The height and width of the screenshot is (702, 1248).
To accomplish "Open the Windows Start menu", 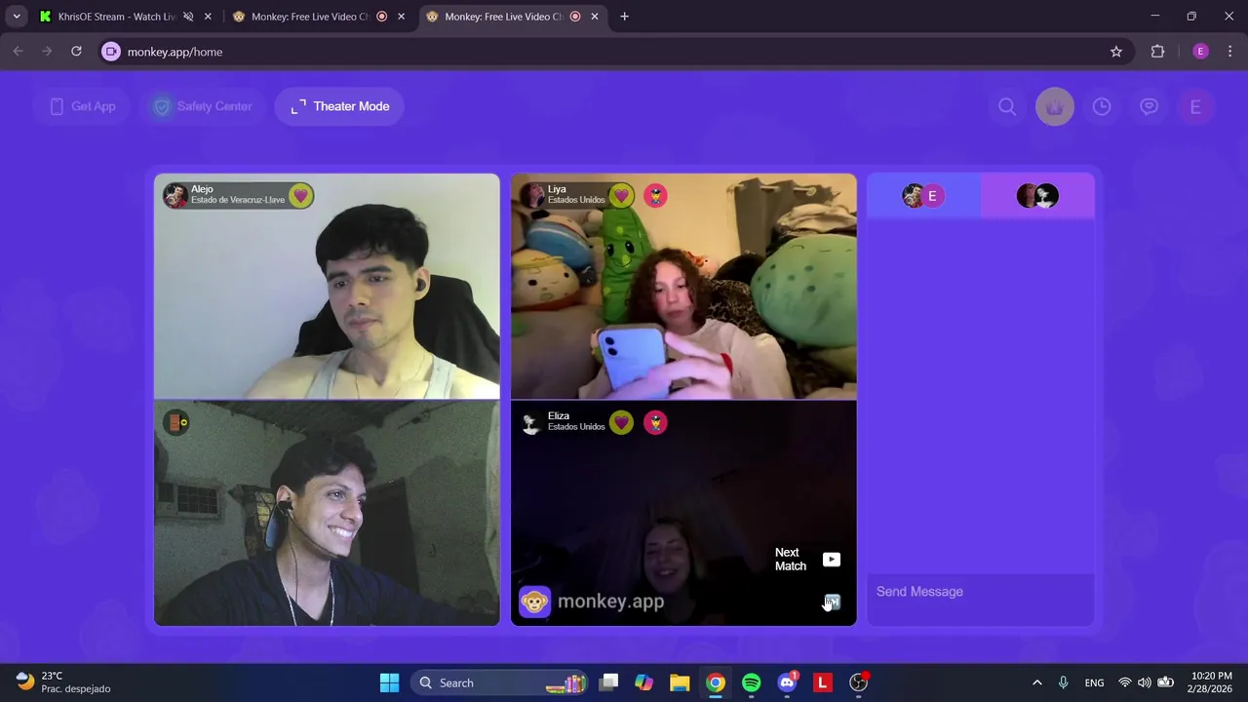I will tap(389, 682).
